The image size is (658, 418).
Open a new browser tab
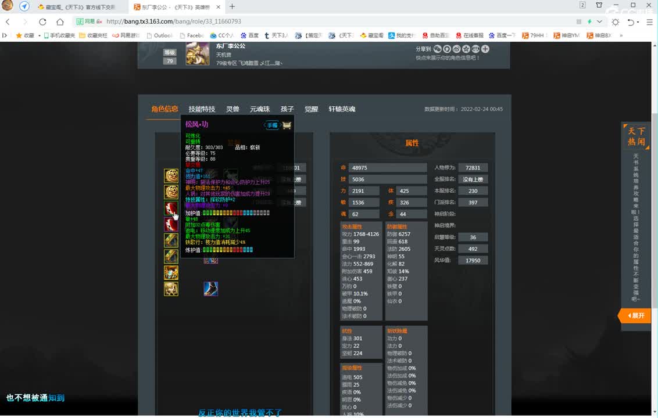[x=232, y=7]
